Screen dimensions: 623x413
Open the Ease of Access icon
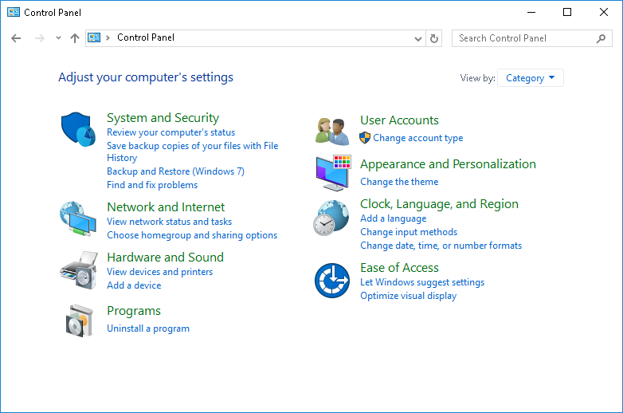coord(331,281)
